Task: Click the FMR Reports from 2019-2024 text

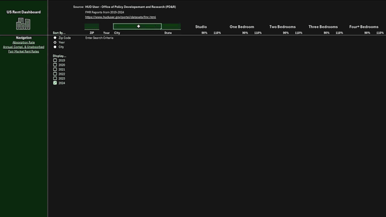Action: point(104,12)
